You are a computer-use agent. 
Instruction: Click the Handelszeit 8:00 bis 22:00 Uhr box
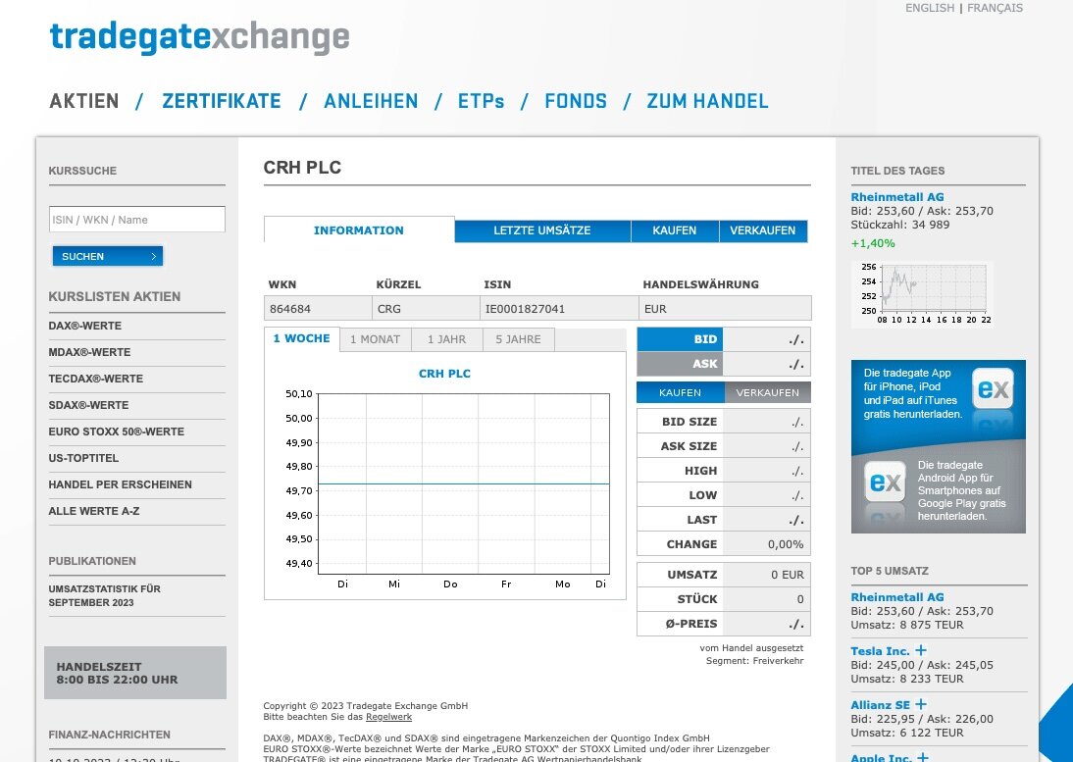[x=134, y=673]
